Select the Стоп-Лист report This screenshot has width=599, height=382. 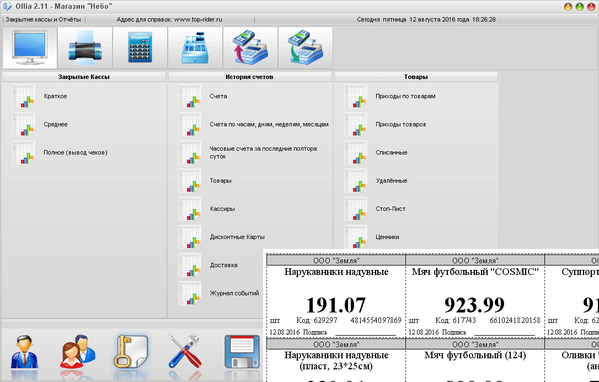tap(391, 209)
